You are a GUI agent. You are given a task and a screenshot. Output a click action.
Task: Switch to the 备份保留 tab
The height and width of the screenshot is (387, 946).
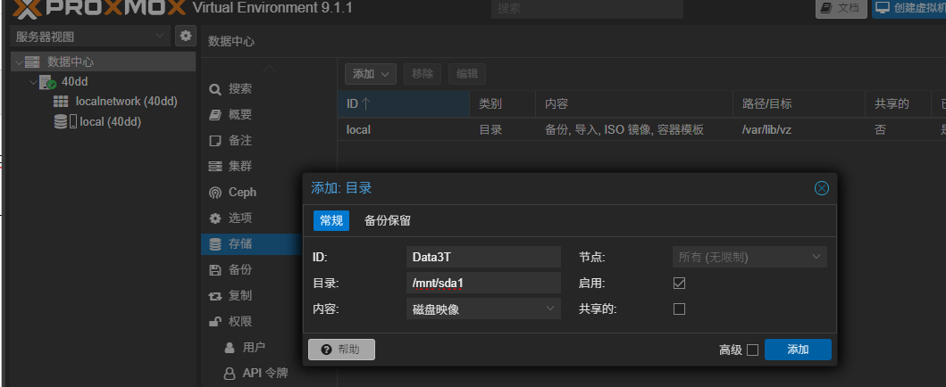point(388,221)
